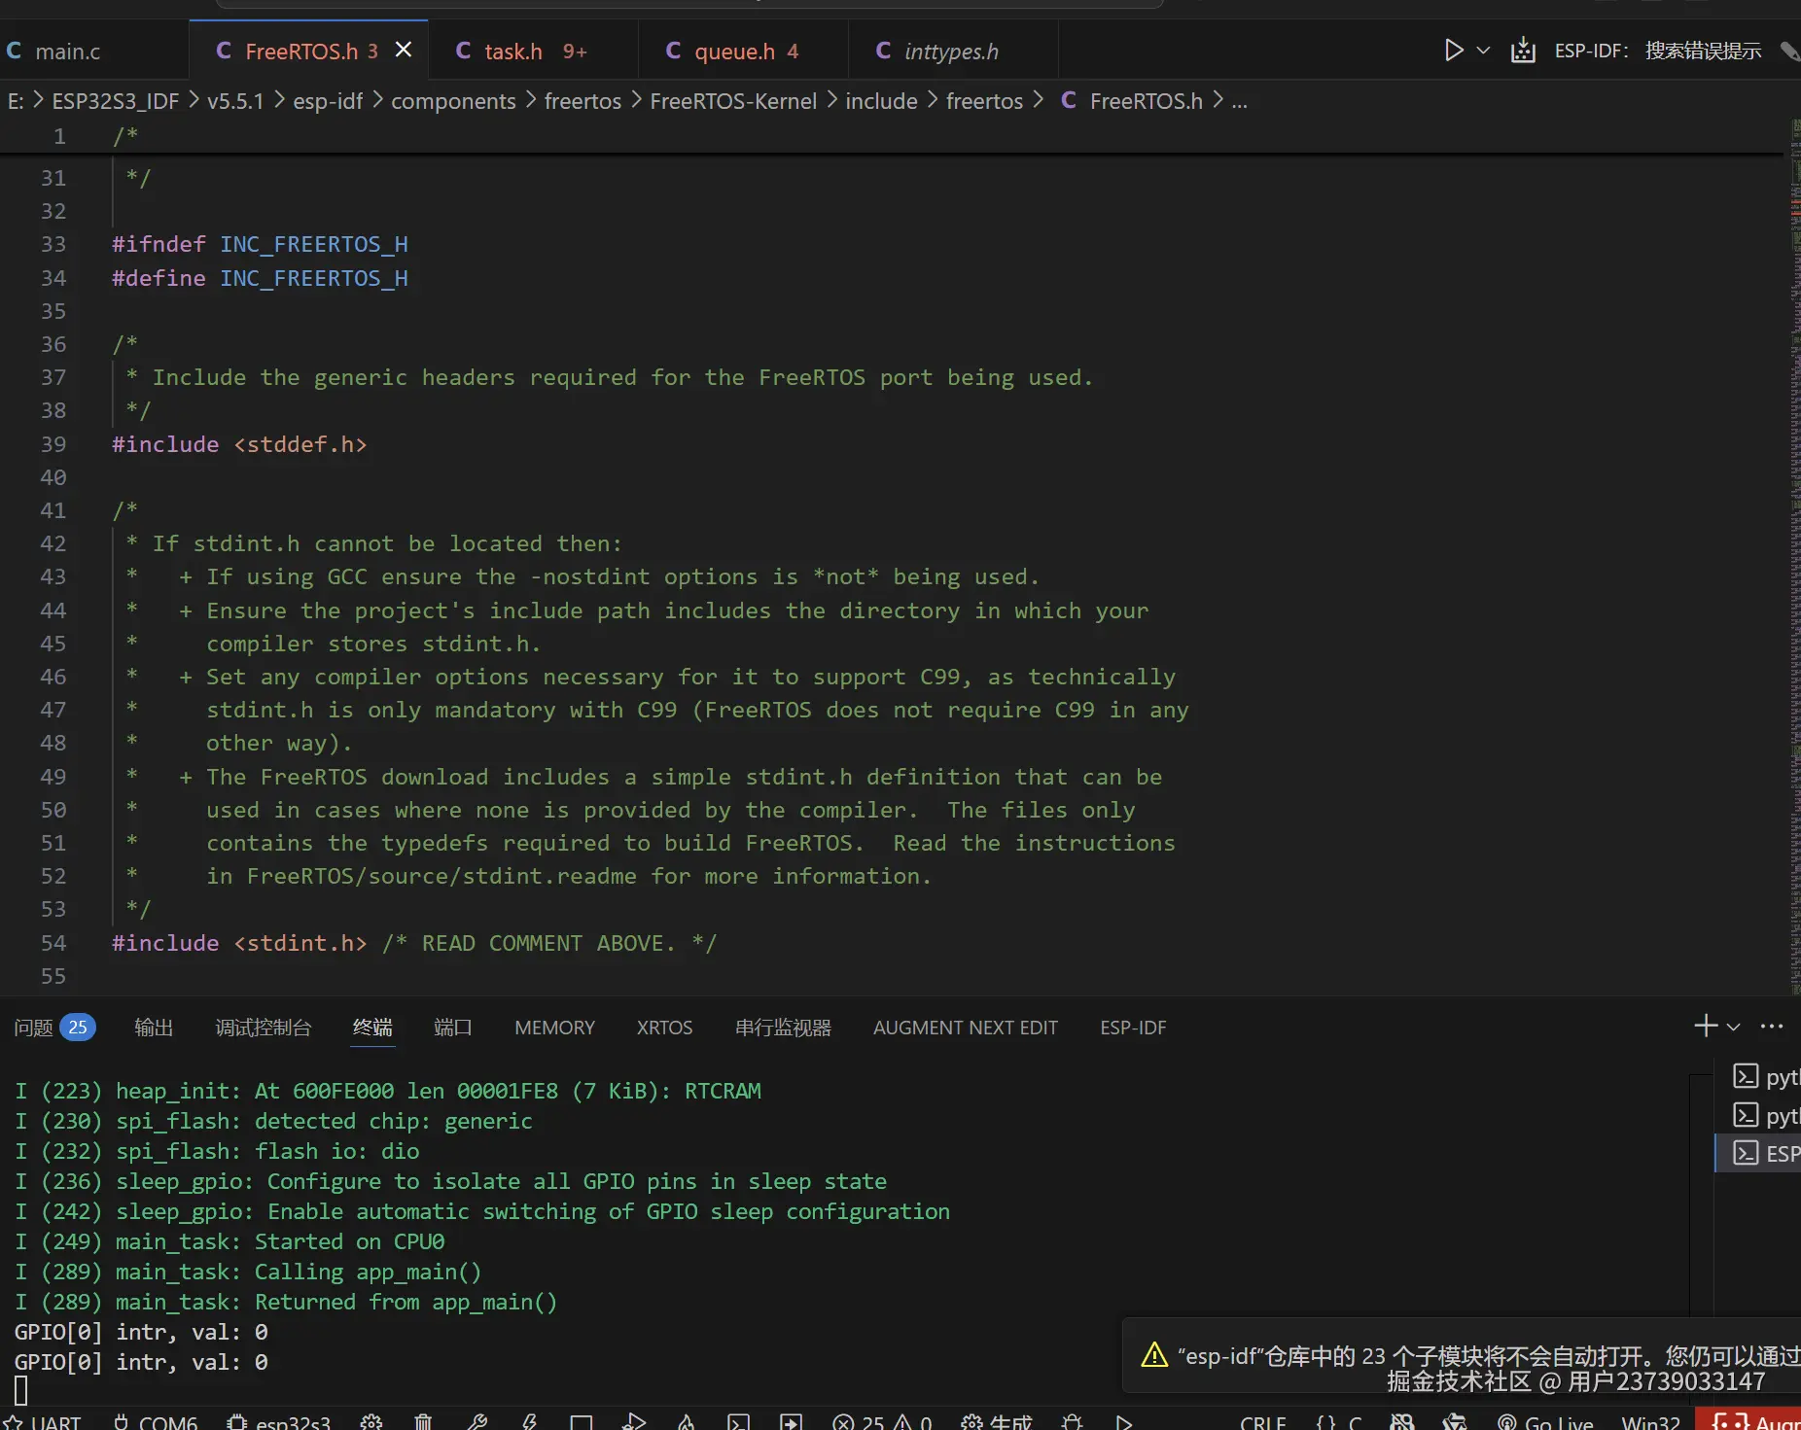Image resolution: width=1801 pixels, height=1430 pixels.
Task: Open the panel more actions ellipsis
Action: [1772, 1027]
